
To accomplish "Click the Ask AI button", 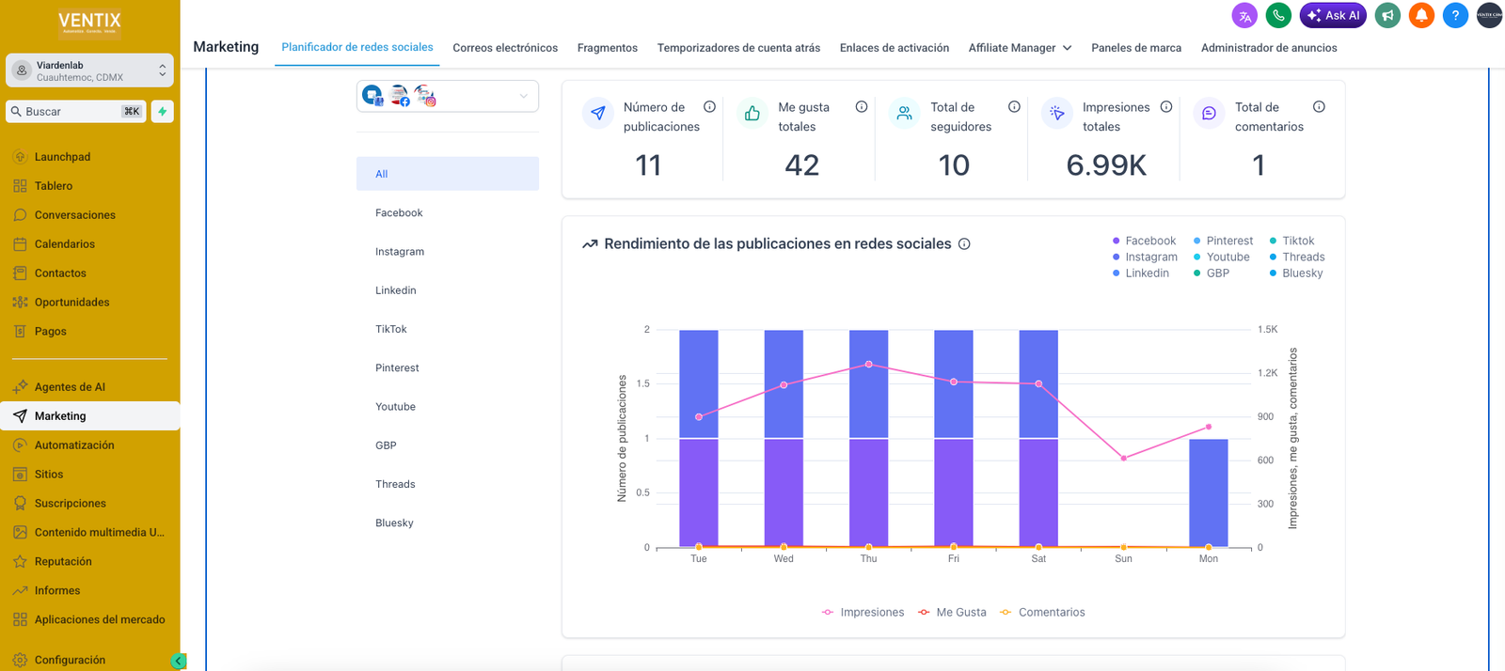I will [x=1333, y=15].
